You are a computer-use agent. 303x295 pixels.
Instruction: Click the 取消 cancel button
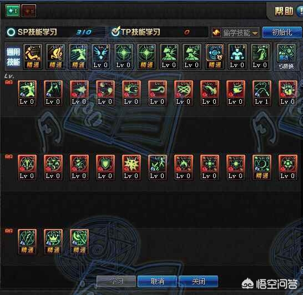[157, 282]
